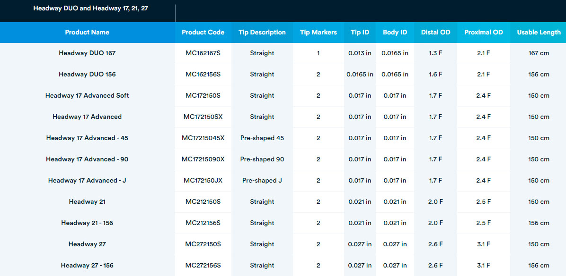
Task: Select the Headway 27 - 156 product name
Action: [x=87, y=266]
